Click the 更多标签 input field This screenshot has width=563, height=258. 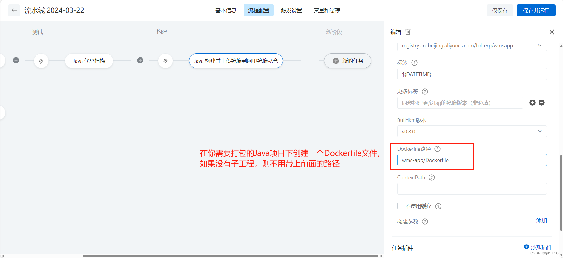[x=460, y=103]
